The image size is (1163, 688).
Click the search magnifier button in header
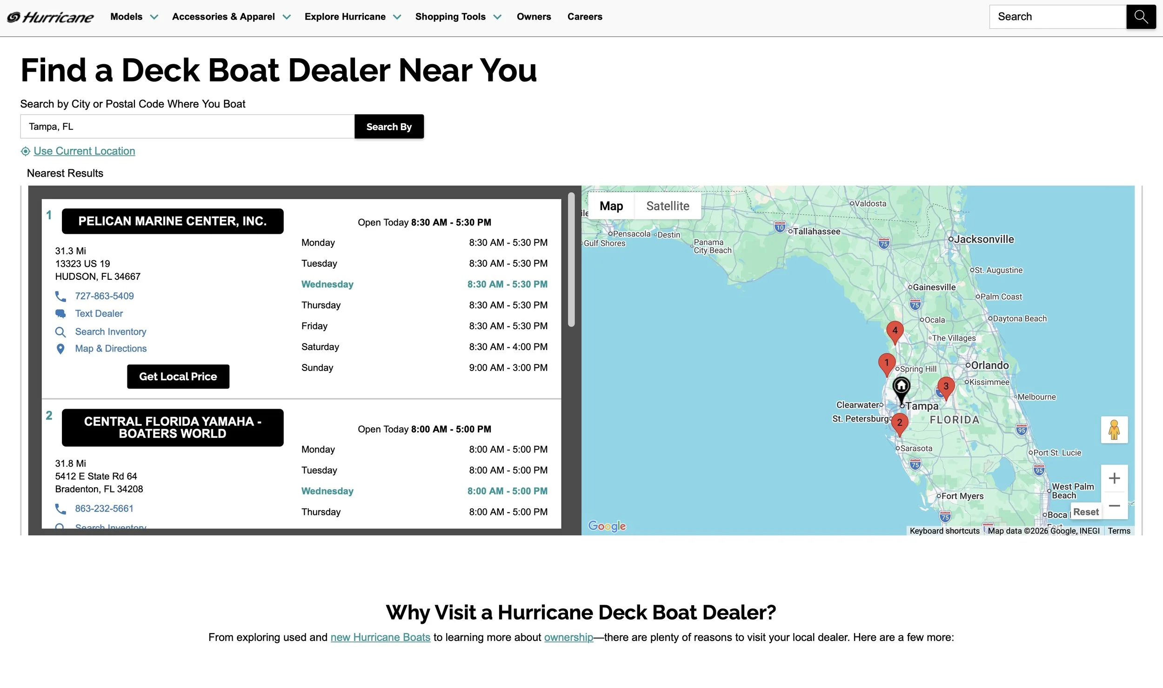pyautogui.click(x=1141, y=17)
